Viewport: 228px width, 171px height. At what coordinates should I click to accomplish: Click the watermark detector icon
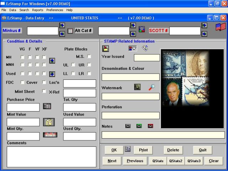[x=137, y=87]
